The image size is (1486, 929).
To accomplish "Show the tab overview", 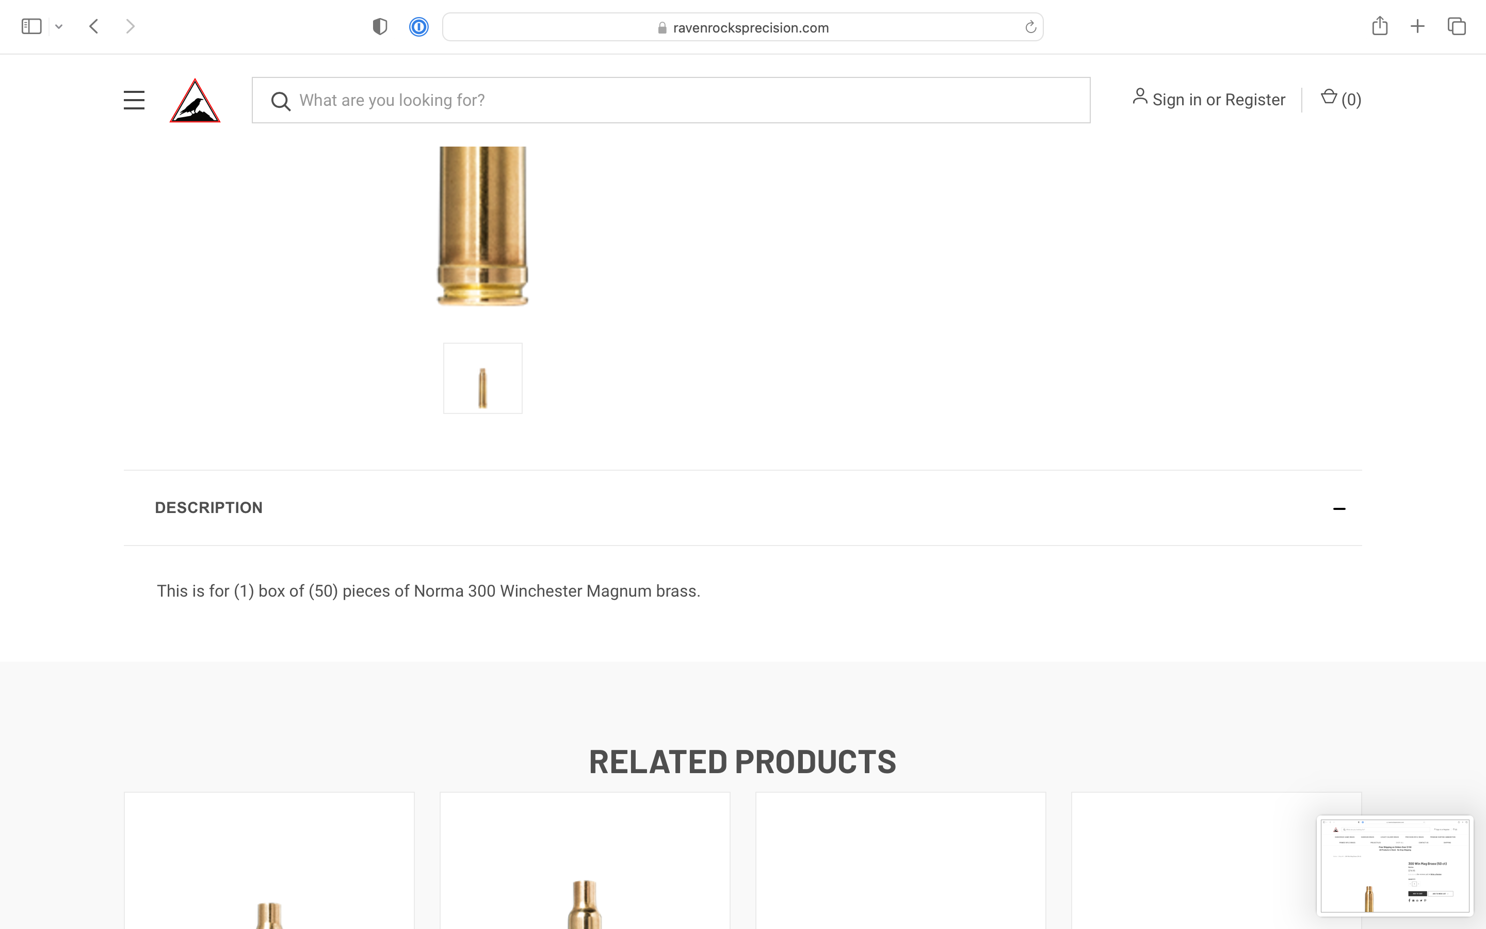I will tap(1456, 26).
